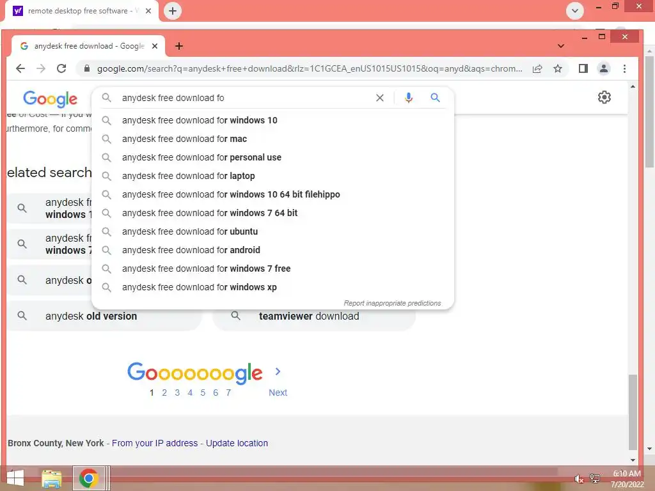Click Report inappropriate predictions
Viewport: 655px width, 491px height.
tap(392, 303)
